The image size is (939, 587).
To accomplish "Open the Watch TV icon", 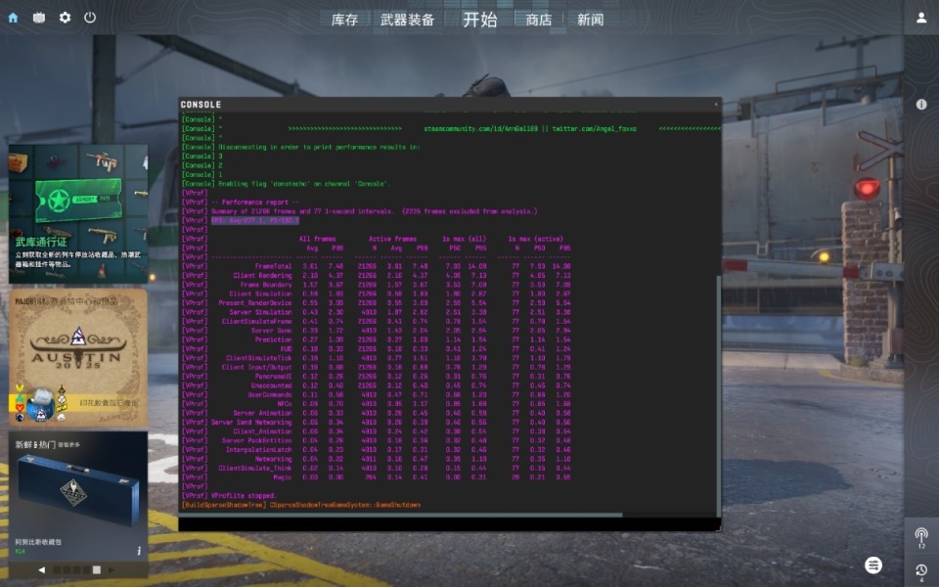I will point(39,18).
